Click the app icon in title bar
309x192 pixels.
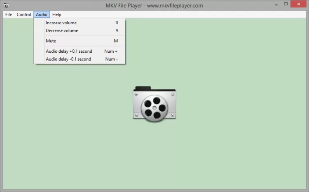[x=6, y=5]
